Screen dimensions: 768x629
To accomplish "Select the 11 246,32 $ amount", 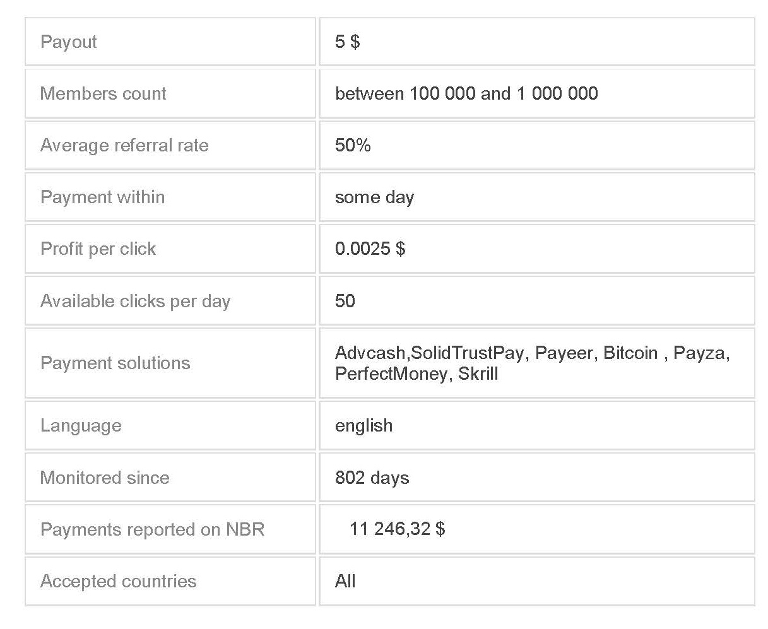I will click(x=398, y=529).
